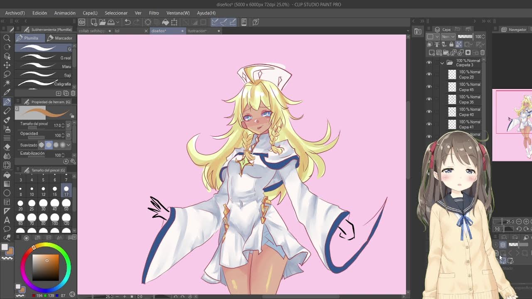Select the Move layer tool
532x299 pixels.
tap(7, 65)
